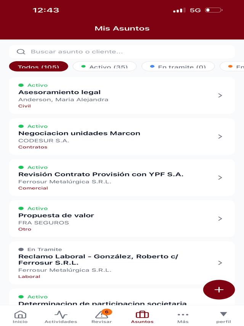The image size is (244, 326).
Task: Open the Reclamo Laboral chevron arrow
Action: [220, 263]
